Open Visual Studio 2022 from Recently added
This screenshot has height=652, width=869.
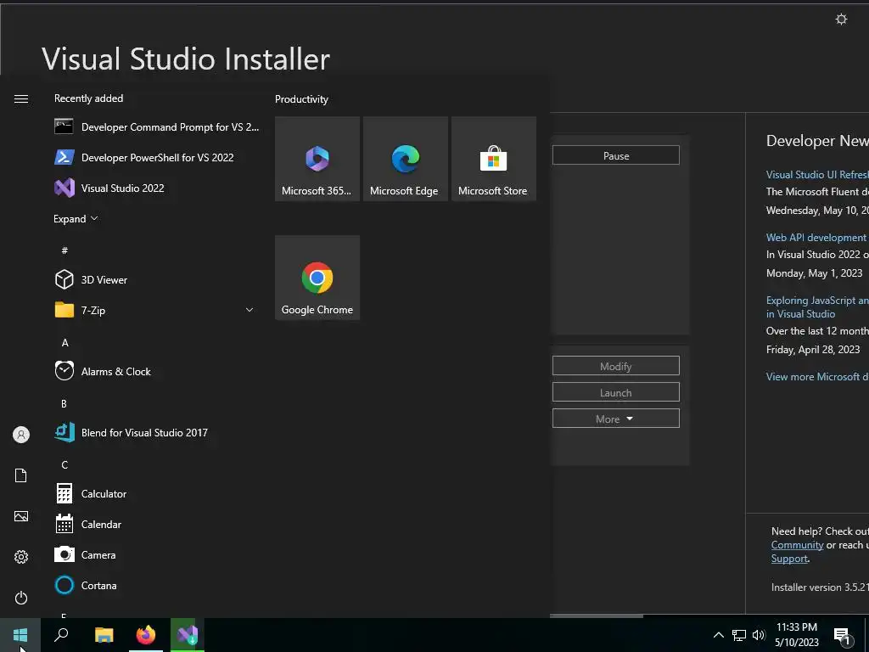pyautogui.click(x=157, y=188)
